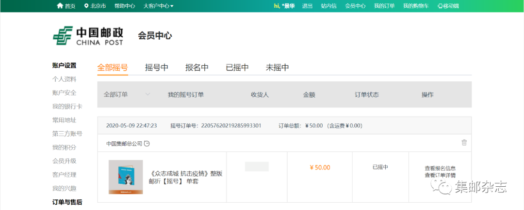
Task: Open 我的购物车
Action: point(416,6)
